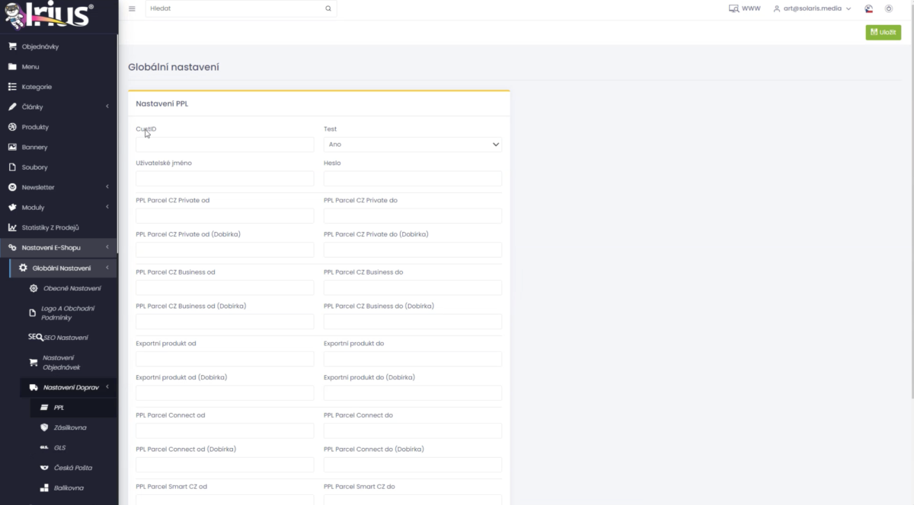
Task: Click the Produkty icon in sidebar
Action: [12, 127]
